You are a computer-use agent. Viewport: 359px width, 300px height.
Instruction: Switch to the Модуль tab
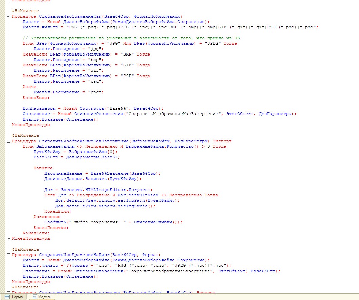pos(42,297)
